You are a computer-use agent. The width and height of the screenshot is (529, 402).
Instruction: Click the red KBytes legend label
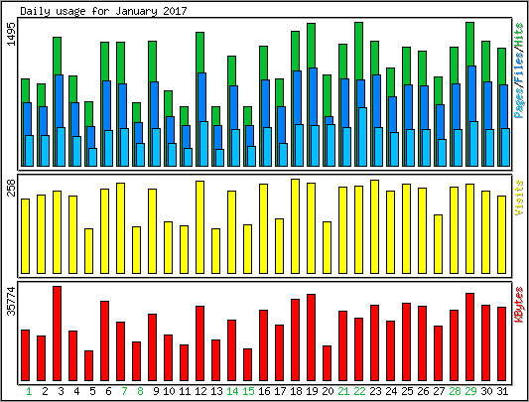tap(519, 305)
